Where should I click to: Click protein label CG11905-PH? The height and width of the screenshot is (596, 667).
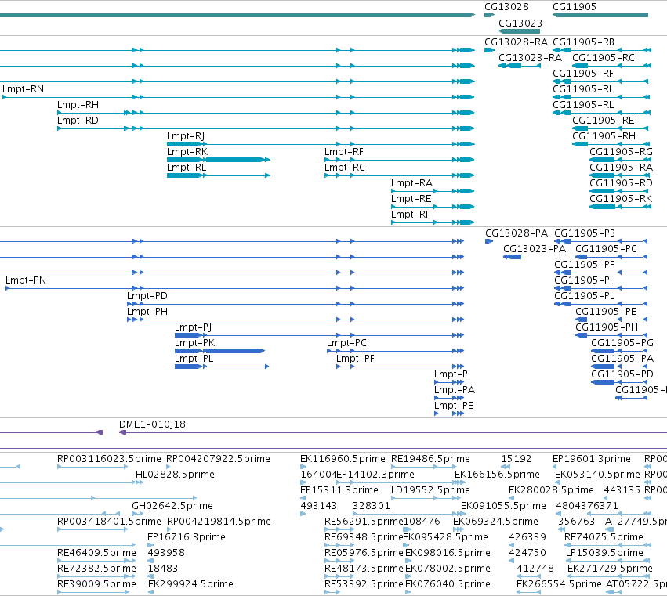[x=607, y=327]
